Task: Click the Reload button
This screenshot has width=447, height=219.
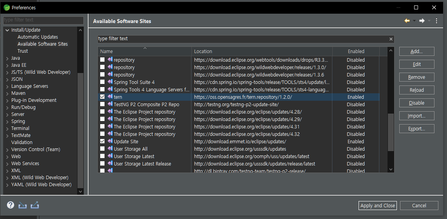Action: (416, 90)
